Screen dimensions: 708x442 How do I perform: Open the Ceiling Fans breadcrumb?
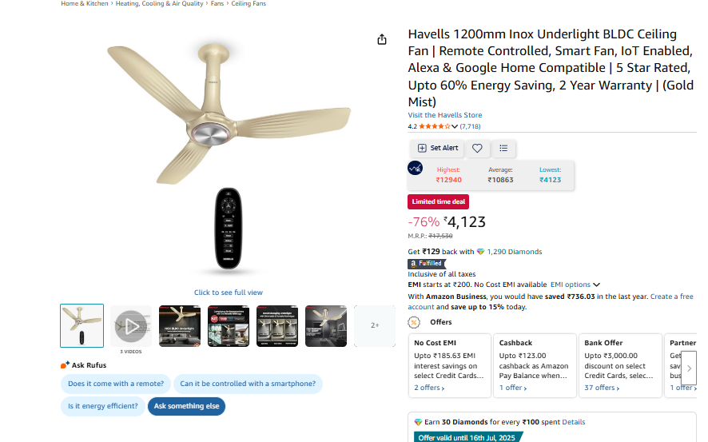click(249, 4)
